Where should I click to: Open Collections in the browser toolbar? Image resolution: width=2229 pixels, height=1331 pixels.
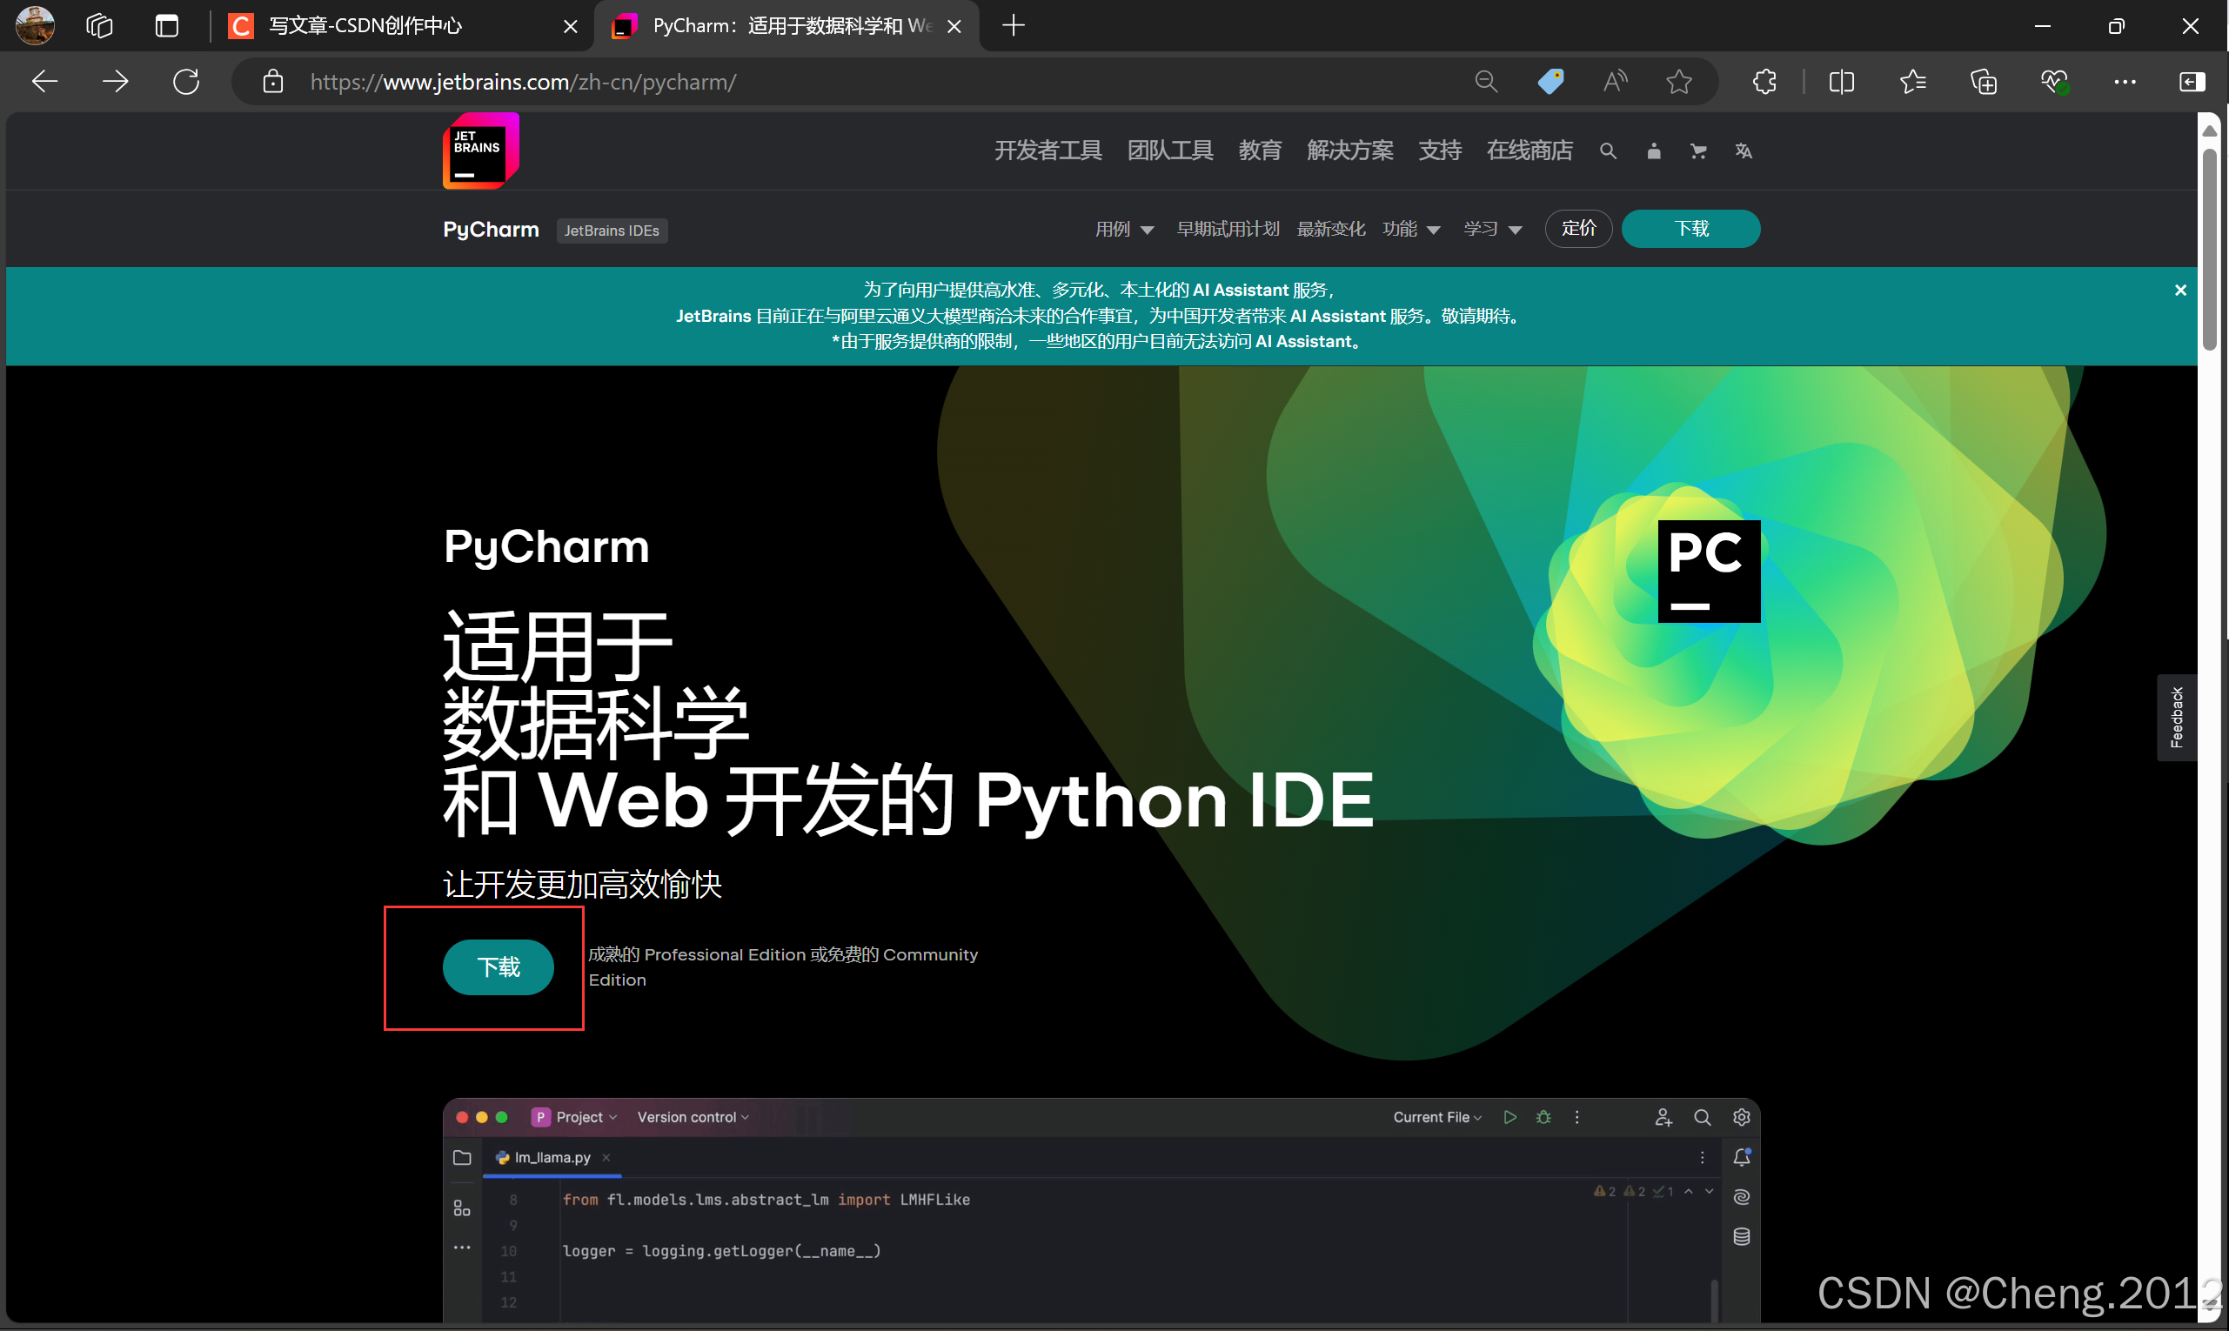point(1984,82)
